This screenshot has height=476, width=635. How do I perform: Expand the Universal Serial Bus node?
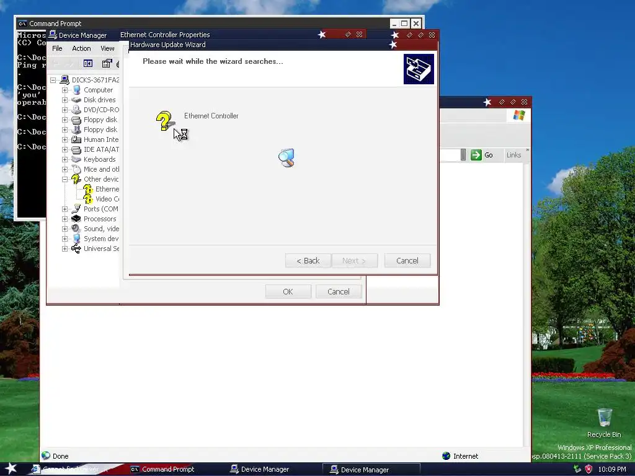(64, 249)
